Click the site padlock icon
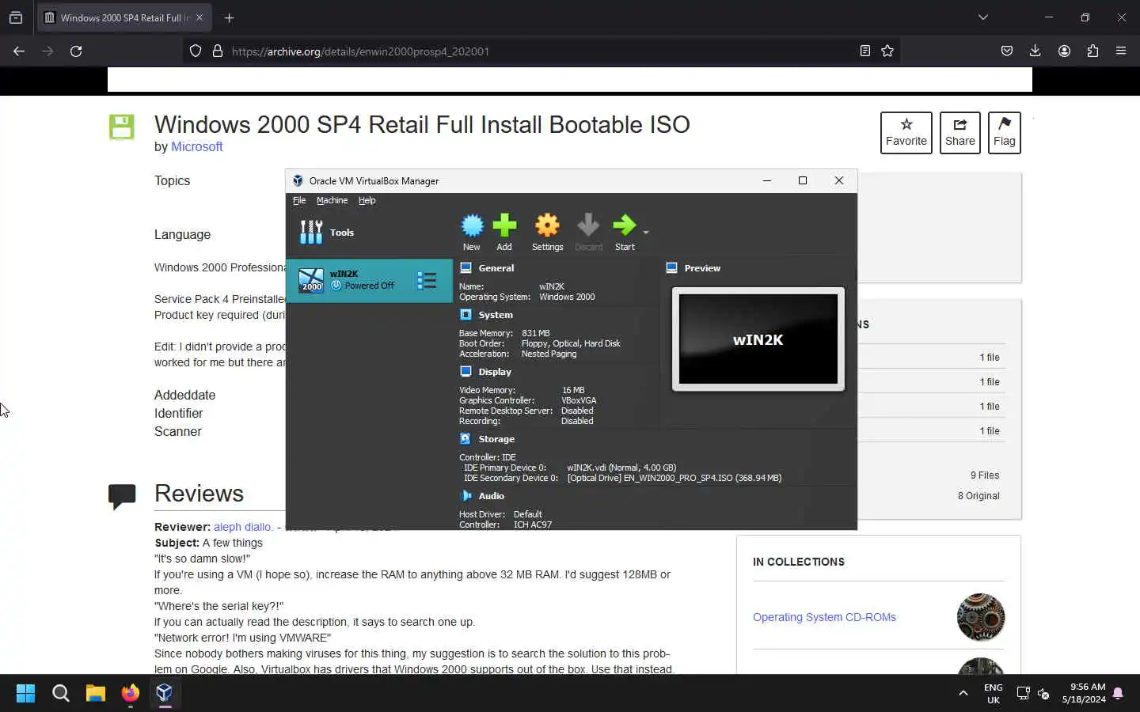This screenshot has height=712, width=1140. (x=218, y=51)
